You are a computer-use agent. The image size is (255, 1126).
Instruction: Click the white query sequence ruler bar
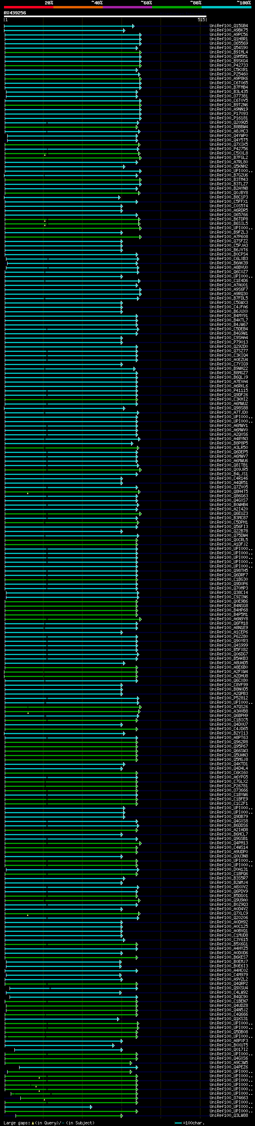(x=105, y=16)
